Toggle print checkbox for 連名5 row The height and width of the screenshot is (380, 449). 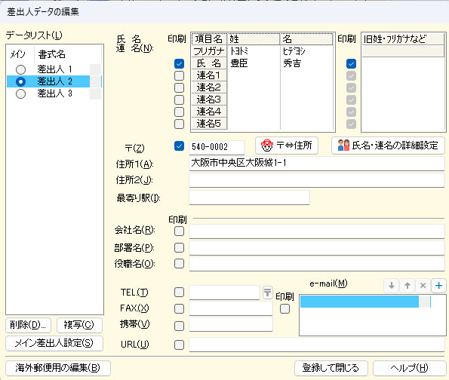(x=180, y=124)
